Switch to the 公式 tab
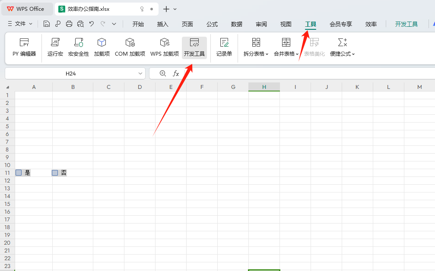Image resolution: width=435 pixels, height=271 pixels. point(212,24)
